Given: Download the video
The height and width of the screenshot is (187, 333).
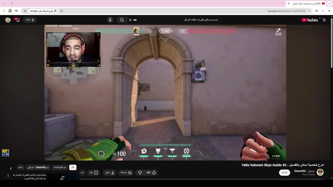Looking at the screenshot, I should 110,172.
